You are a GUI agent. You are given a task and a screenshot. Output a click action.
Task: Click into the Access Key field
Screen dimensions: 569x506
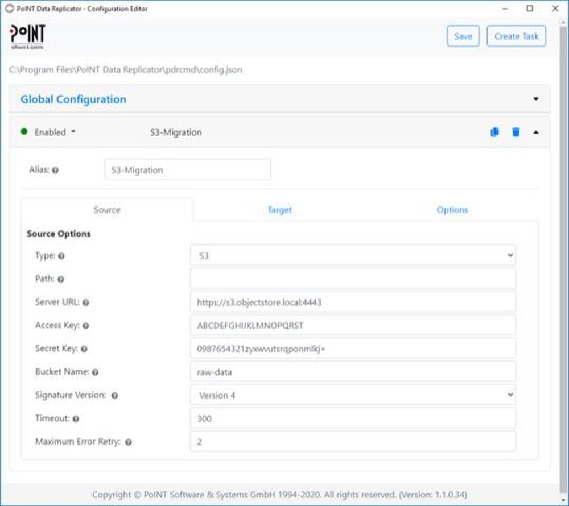tap(353, 325)
